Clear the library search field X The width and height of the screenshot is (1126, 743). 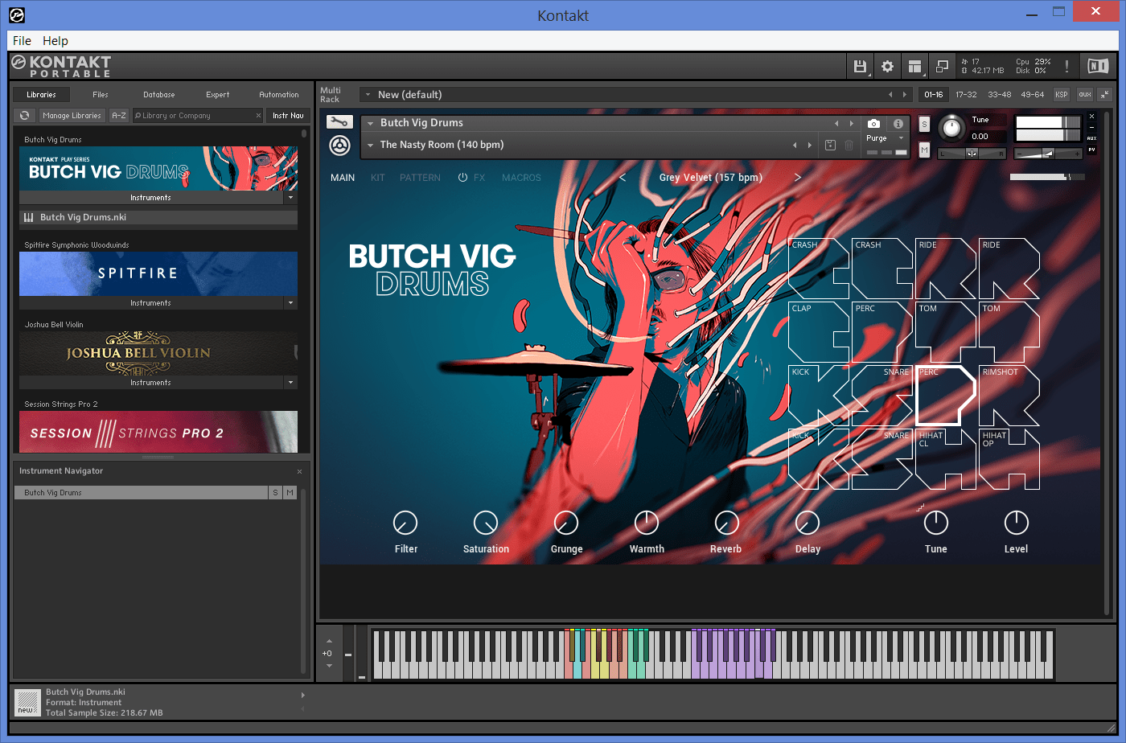pos(258,116)
